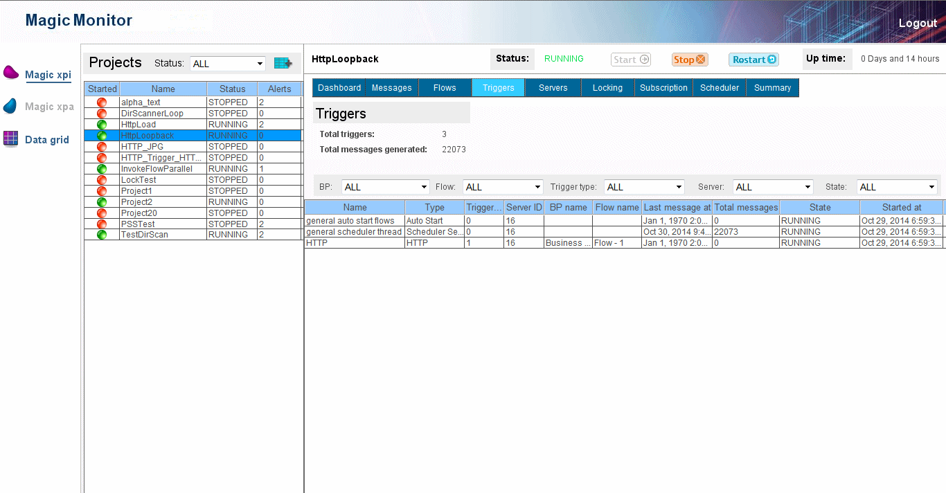Sort triggers by Started at column header
The height and width of the screenshot is (493, 946).
902,207
